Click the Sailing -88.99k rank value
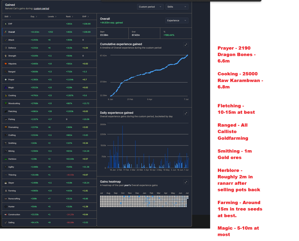The image size is (299, 241). (x=70, y=222)
